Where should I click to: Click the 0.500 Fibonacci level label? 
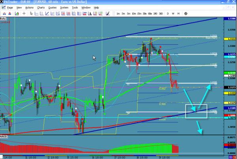162,104
